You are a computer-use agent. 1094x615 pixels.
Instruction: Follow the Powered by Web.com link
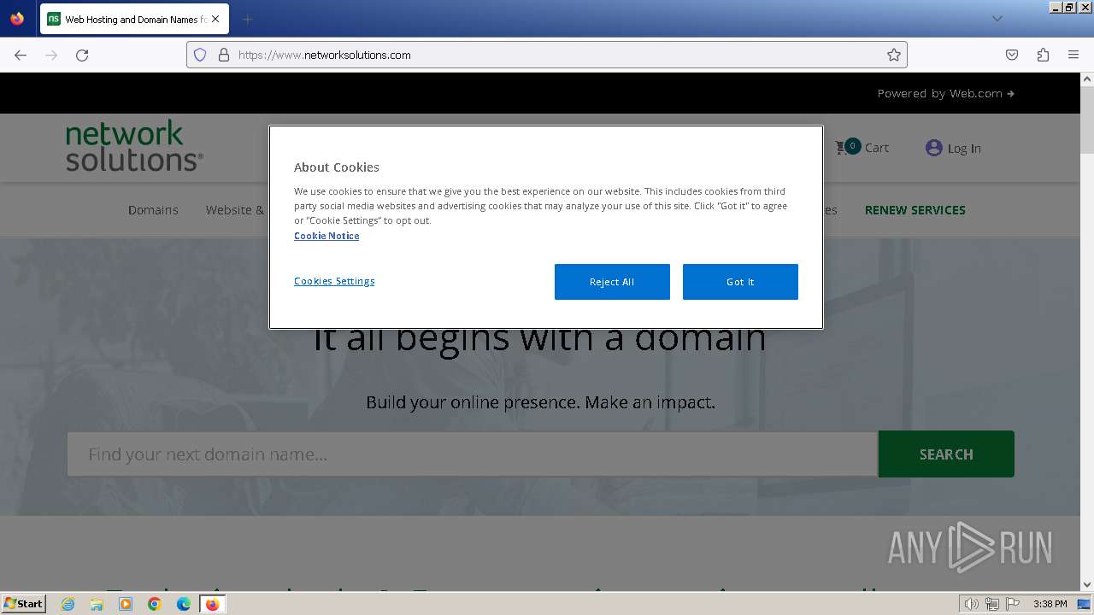[945, 93]
